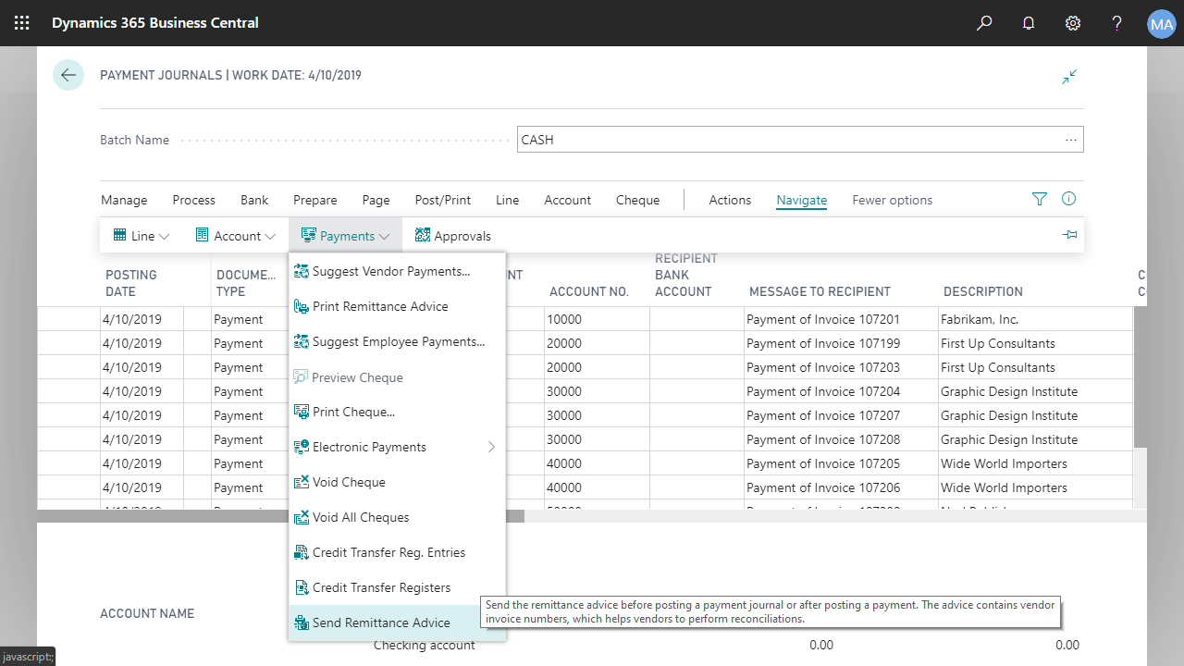Click the search magnifier icon
Viewport: 1184px width, 666px height.
click(984, 23)
